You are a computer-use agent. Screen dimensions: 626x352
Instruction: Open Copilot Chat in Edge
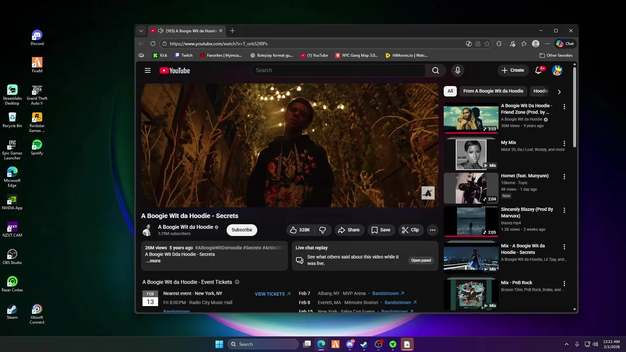point(565,44)
